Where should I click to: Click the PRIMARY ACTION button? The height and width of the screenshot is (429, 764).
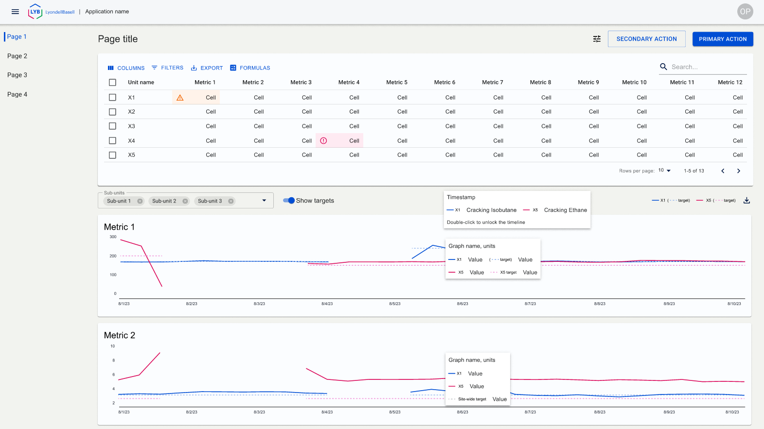click(x=723, y=39)
